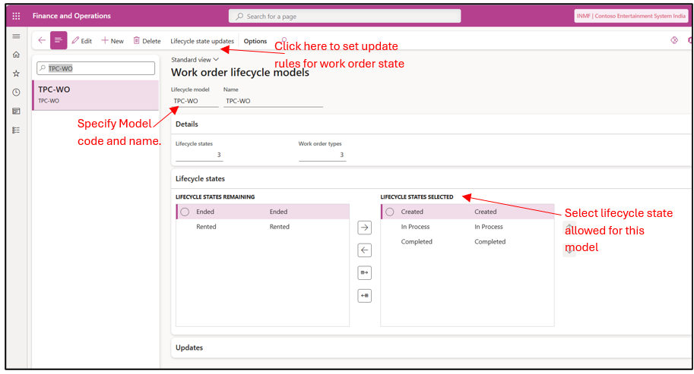Open Workspaces icon in the sidebar

pyautogui.click(x=17, y=112)
